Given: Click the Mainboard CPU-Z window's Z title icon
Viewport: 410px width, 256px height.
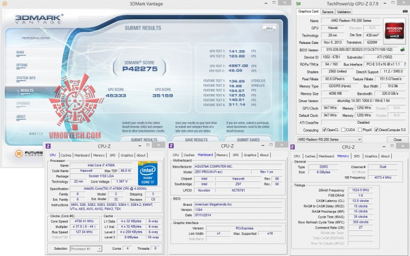Looking at the screenshot, I should [171, 146].
